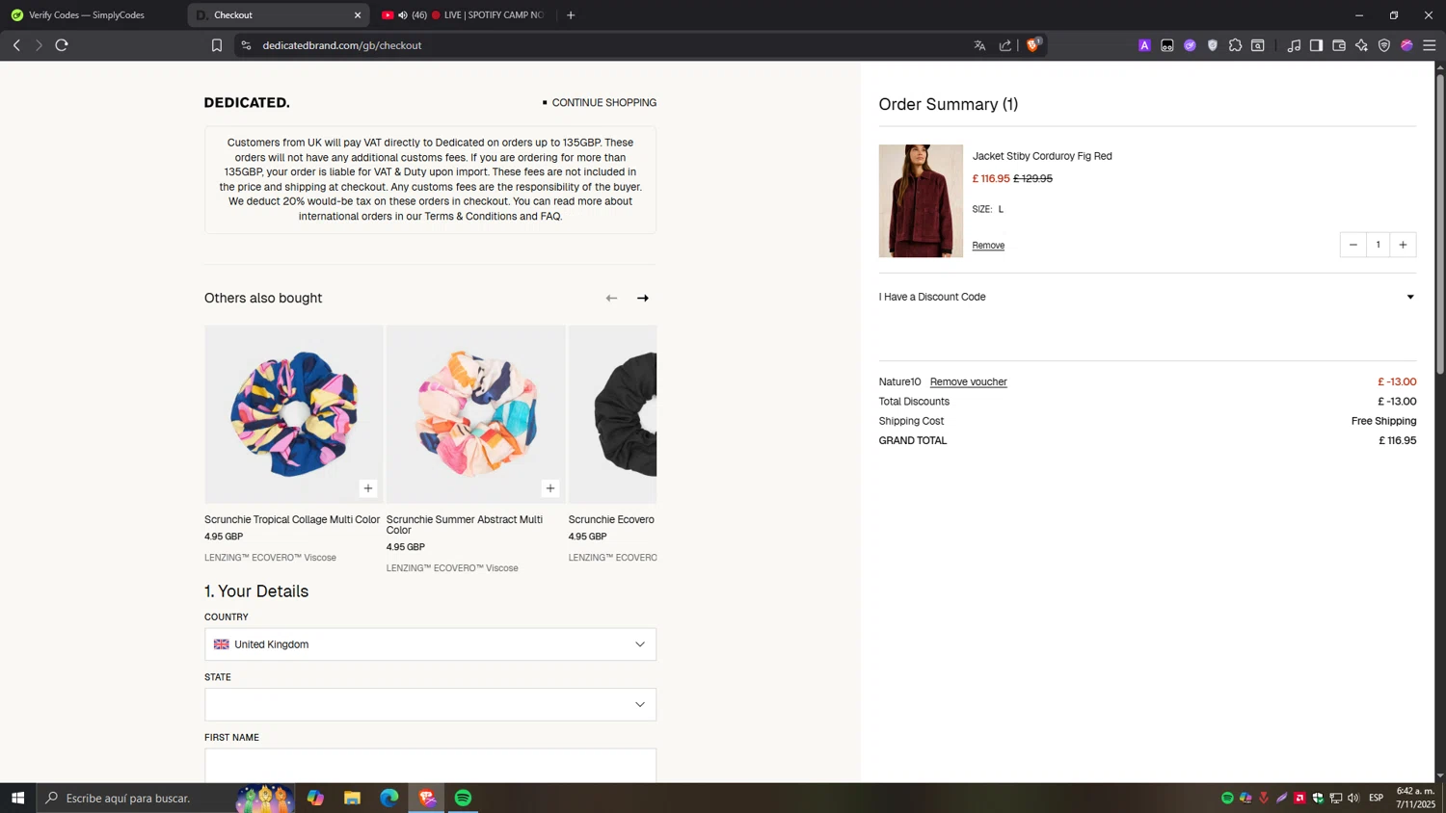Screen dimensions: 1446x813
Task: Click the system tray volume icon
Action: (1353, 798)
